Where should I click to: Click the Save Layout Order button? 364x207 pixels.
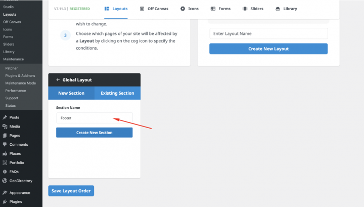[71, 191]
